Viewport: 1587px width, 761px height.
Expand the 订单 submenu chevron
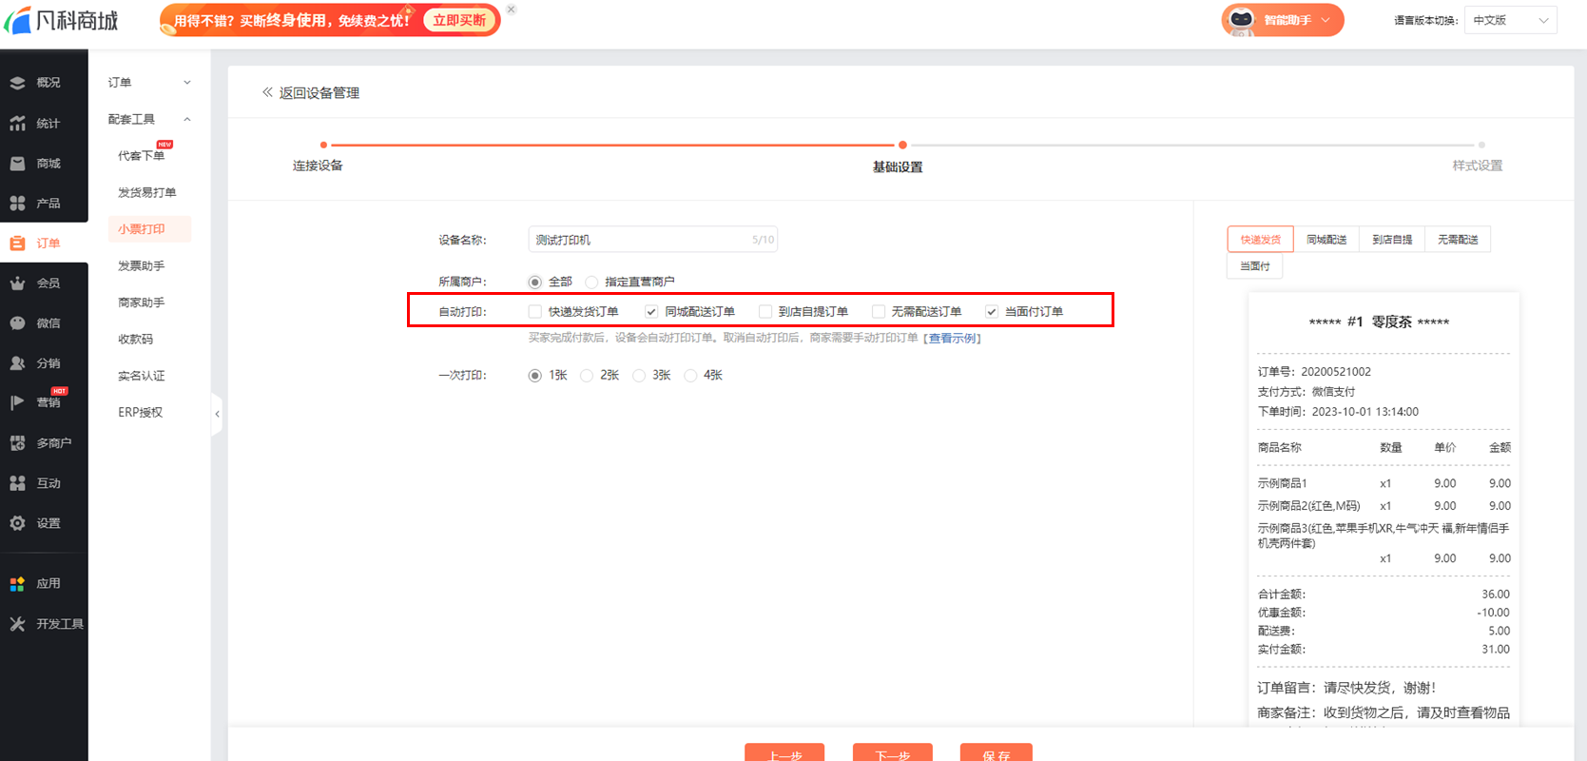click(x=187, y=83)
